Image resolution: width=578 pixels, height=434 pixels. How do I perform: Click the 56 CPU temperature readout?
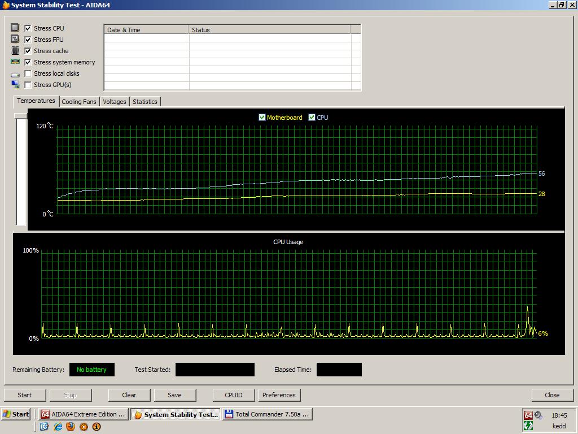(541, 174)
